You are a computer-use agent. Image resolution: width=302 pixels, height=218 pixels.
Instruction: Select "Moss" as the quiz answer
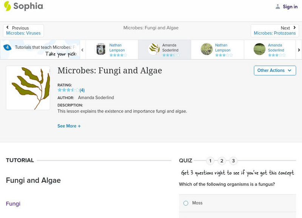[185, 203]
